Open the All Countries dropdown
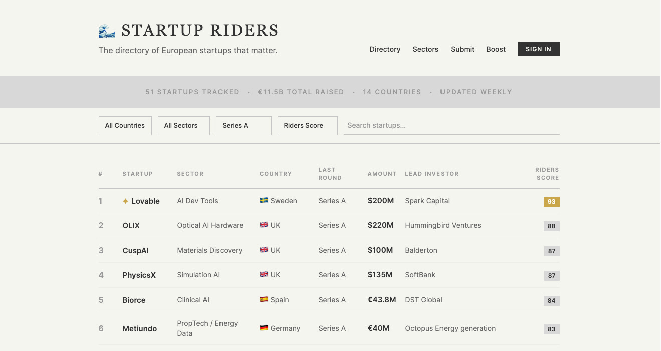The width and height of the screenshot is (661, 351). (125, 126)
